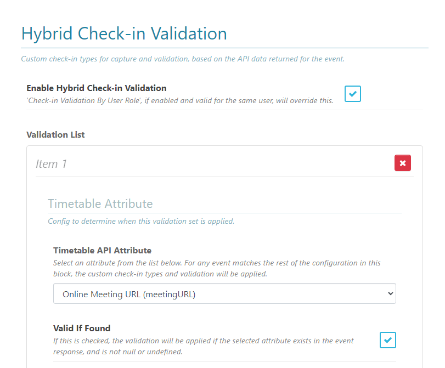Click the Hybrid Check-in Validation page title
This screenshot has height=368, width=445.
click(124, 33)
